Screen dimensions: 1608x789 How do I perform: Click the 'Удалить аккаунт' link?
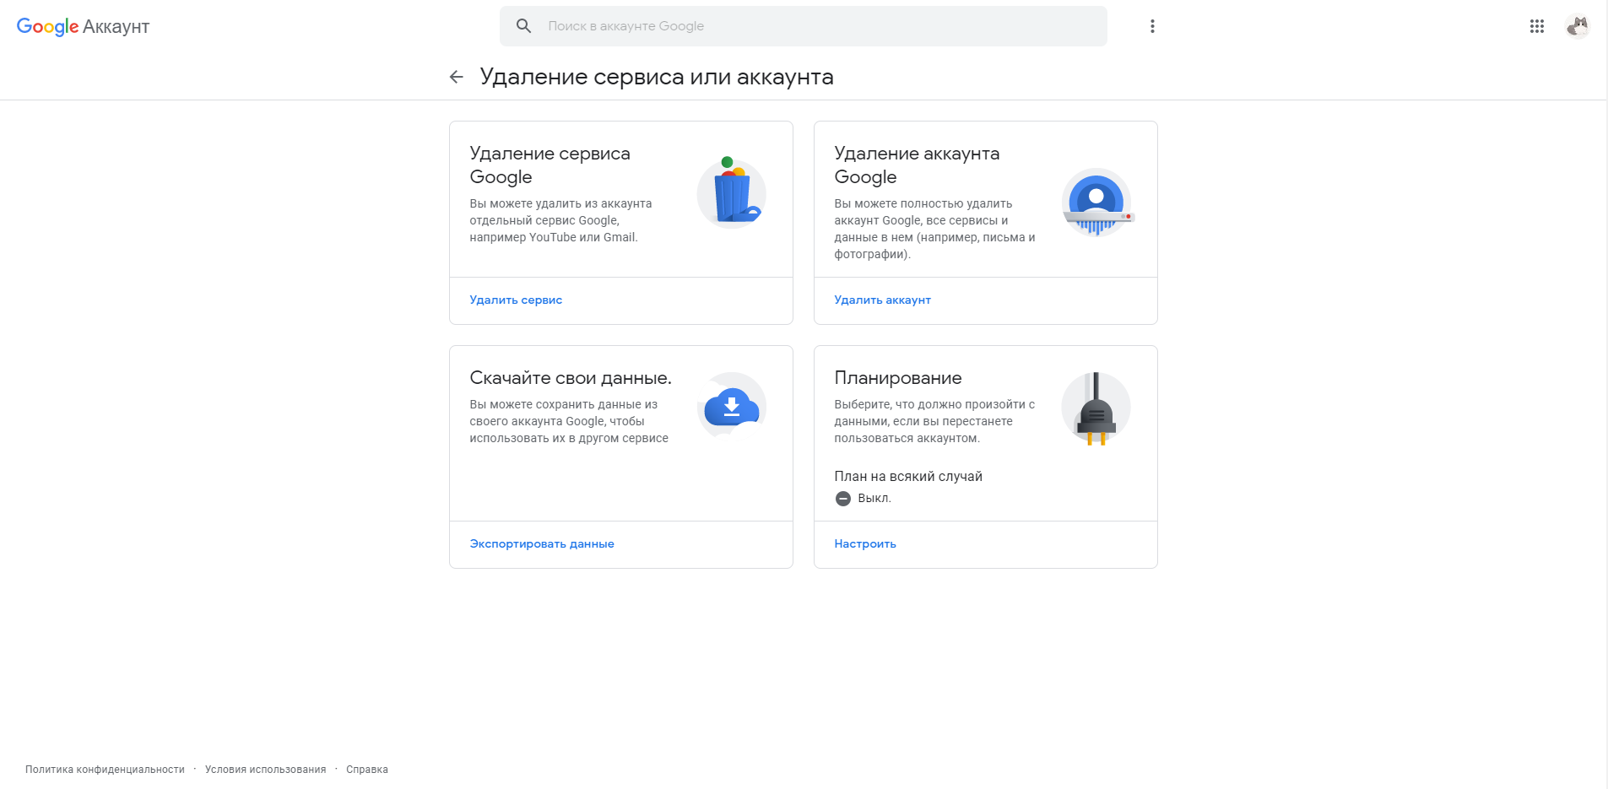(882, 300)
